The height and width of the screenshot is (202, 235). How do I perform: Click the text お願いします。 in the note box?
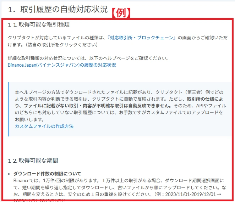point(29,119)
